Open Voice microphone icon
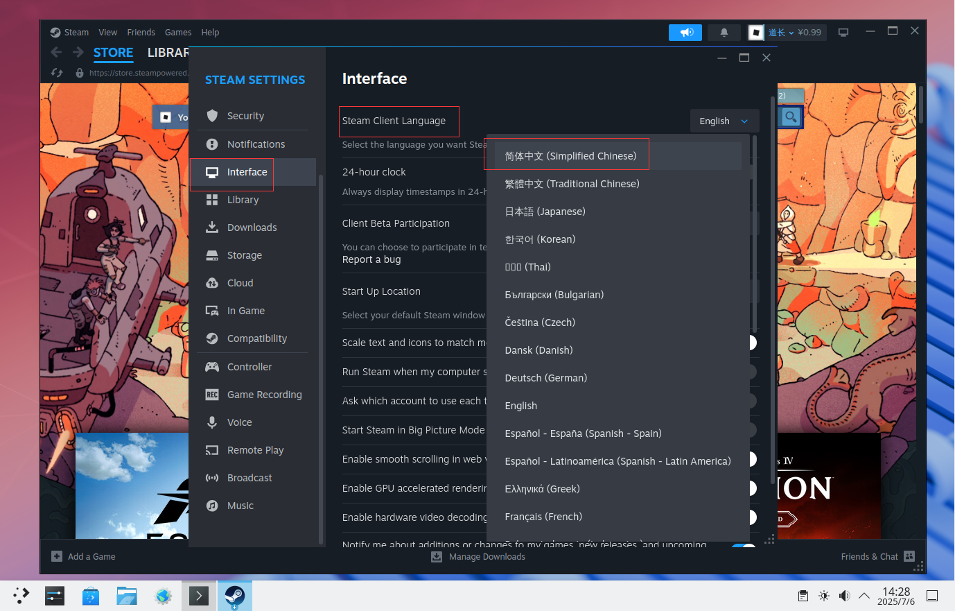955x611 pixels. pyautogui.click(x=212, y=422)
